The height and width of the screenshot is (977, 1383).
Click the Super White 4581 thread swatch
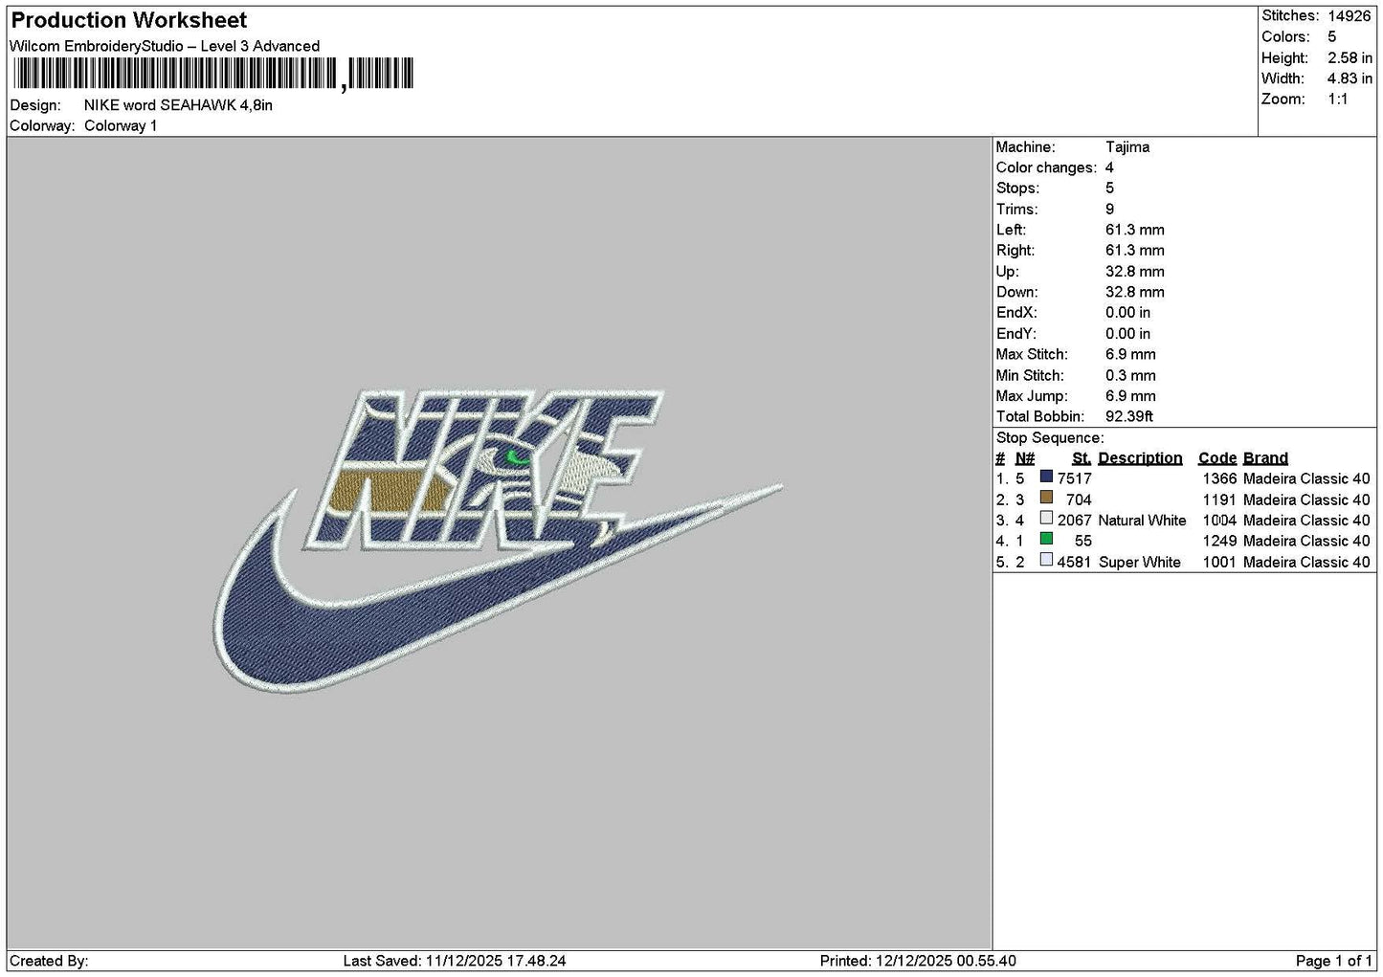coord(1046,560)
